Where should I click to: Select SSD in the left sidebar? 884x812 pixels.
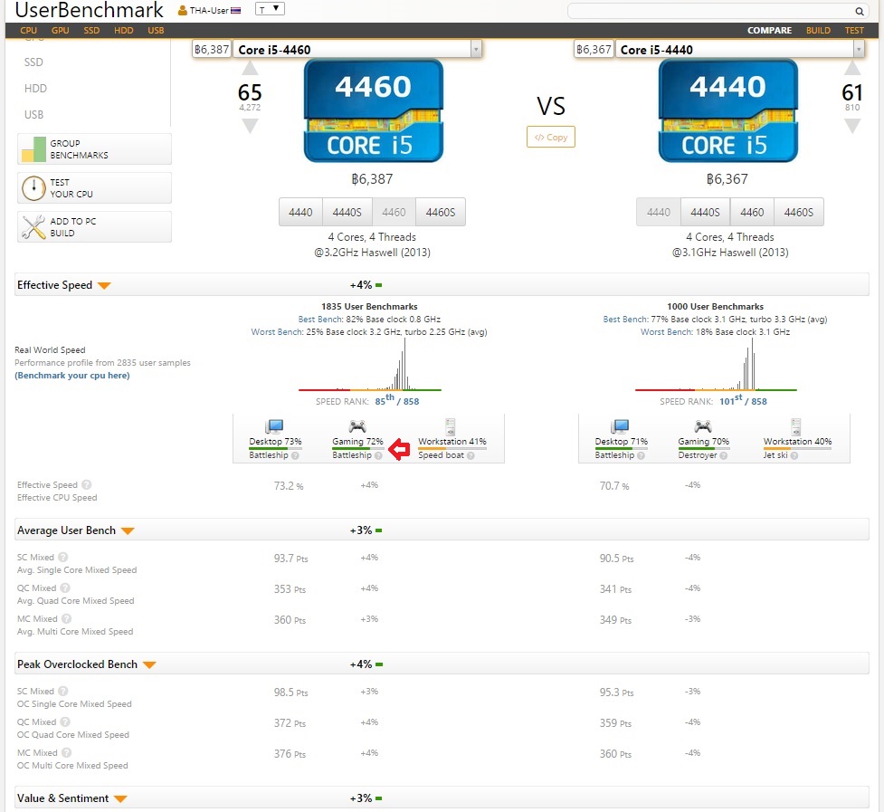33,62
